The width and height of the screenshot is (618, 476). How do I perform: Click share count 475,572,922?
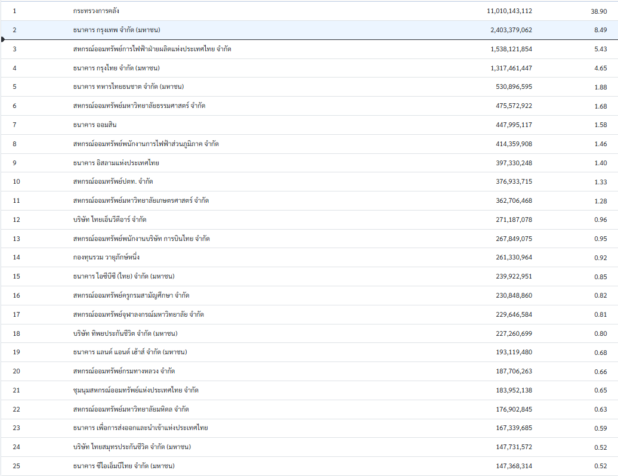(514, 106)
